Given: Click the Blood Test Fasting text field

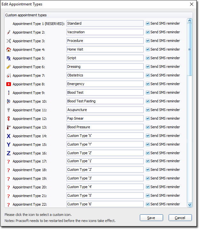Looking at the screenshot, I should coord(105,101).
